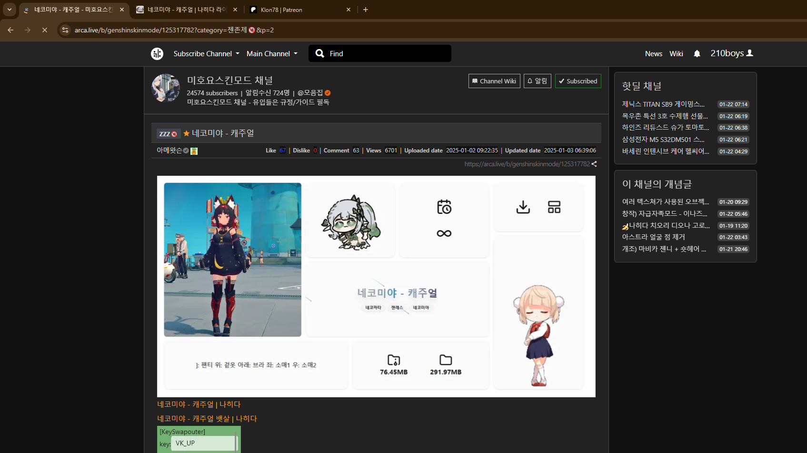Switch to the 네코미야 나히다 second tab
The height and width of the screenshot is (453, 807).
pyautogui.click(x=187, y=10)
